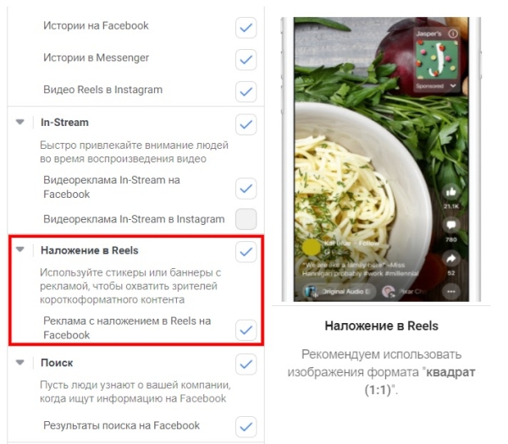The image size is (508, 444).
Task: Uncheck Результаты поиска на Facebook checkbox
Action: (x=246, y=427)
